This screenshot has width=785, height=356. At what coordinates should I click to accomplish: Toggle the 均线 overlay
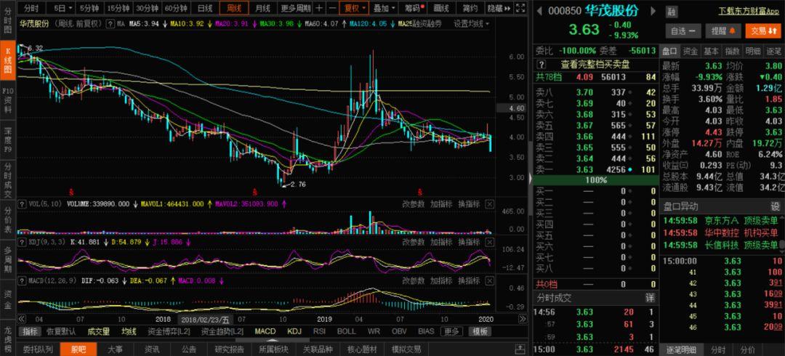coord(129,331)
